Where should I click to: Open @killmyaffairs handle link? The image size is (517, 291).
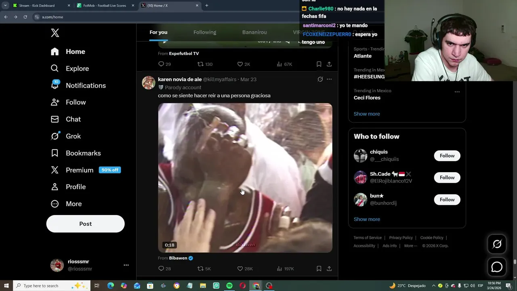(220, 79)
